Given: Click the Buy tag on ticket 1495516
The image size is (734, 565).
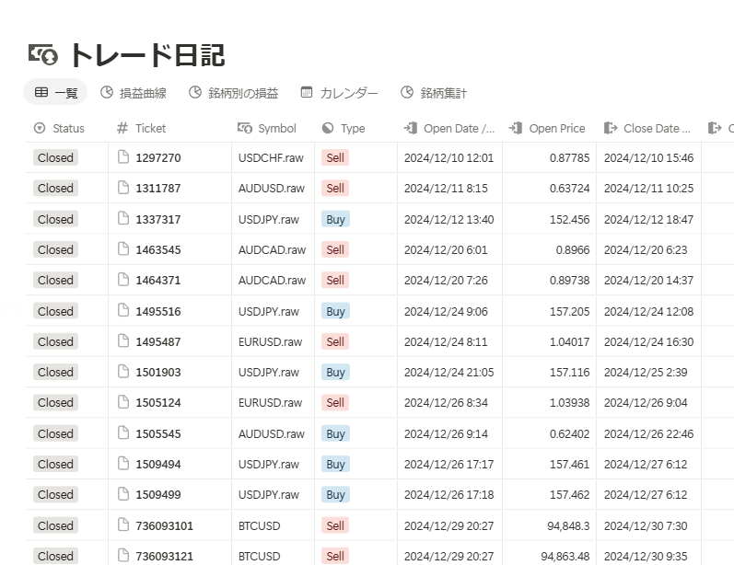Looking at the screenshot, I should pos(335,311).
